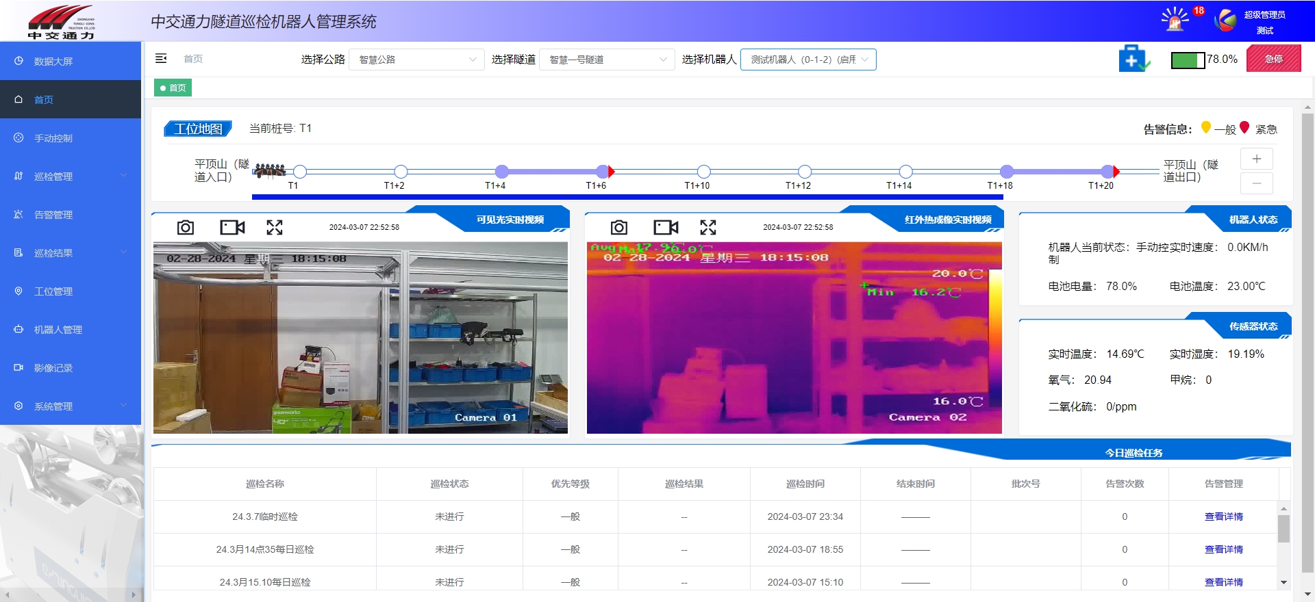Click the 超级管理员 user name
The image size is (1315, 602).
[1264, 14]
